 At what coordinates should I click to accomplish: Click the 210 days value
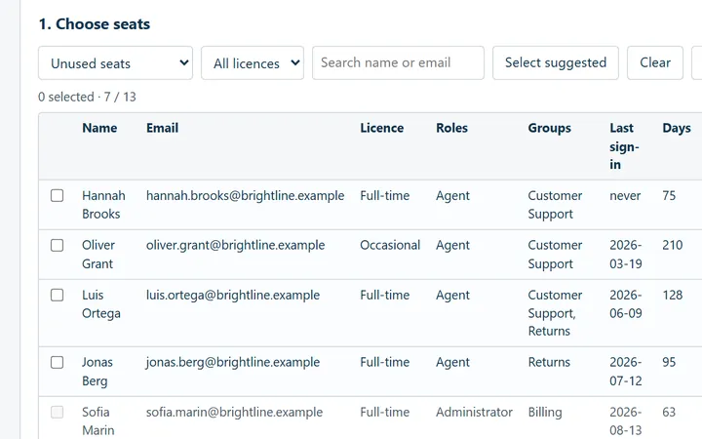tap(673, 246)
